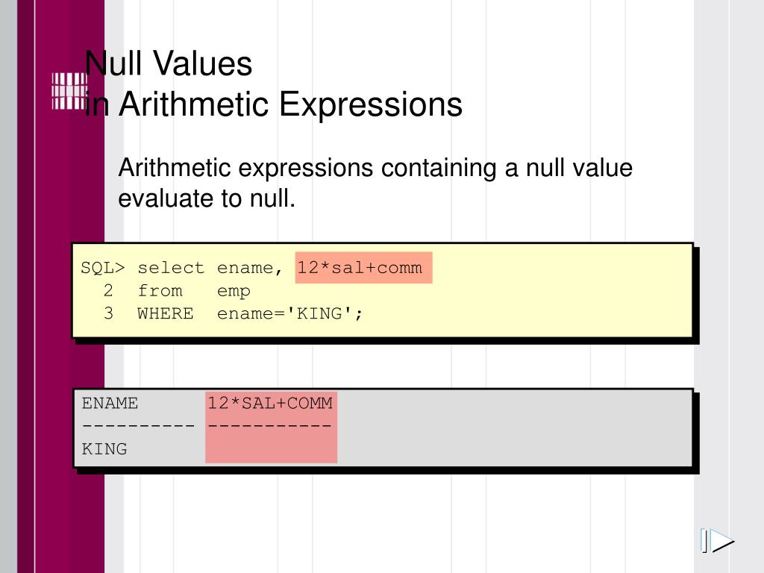Click the white grid logo beside the title
The height and width of the screenshot is (573, 764).
click(x=69, y=92)
